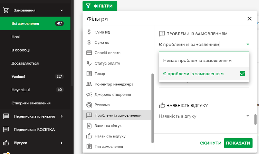The width and height of the screenshot is (259, 154).
Task: Click the megaphone icon for Джерело створення
Action: (x=89, y=94)
